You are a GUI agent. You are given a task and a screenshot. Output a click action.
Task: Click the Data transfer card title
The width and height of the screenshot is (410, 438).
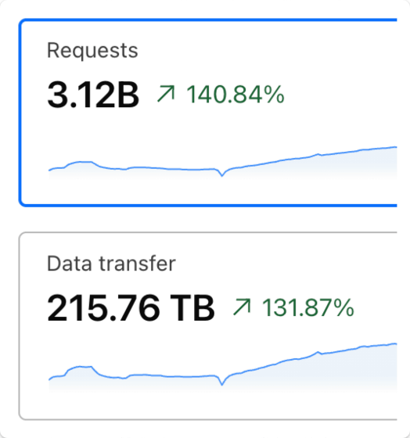111,264
